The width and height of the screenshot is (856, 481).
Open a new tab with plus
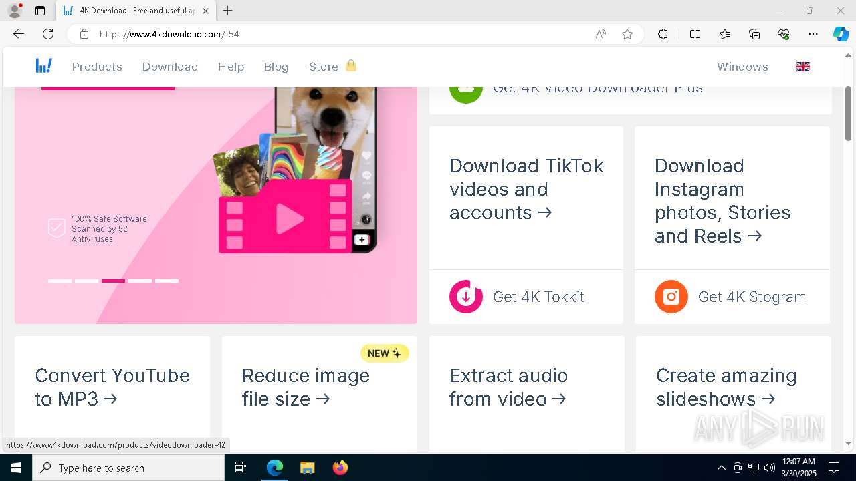coord(228,11)
